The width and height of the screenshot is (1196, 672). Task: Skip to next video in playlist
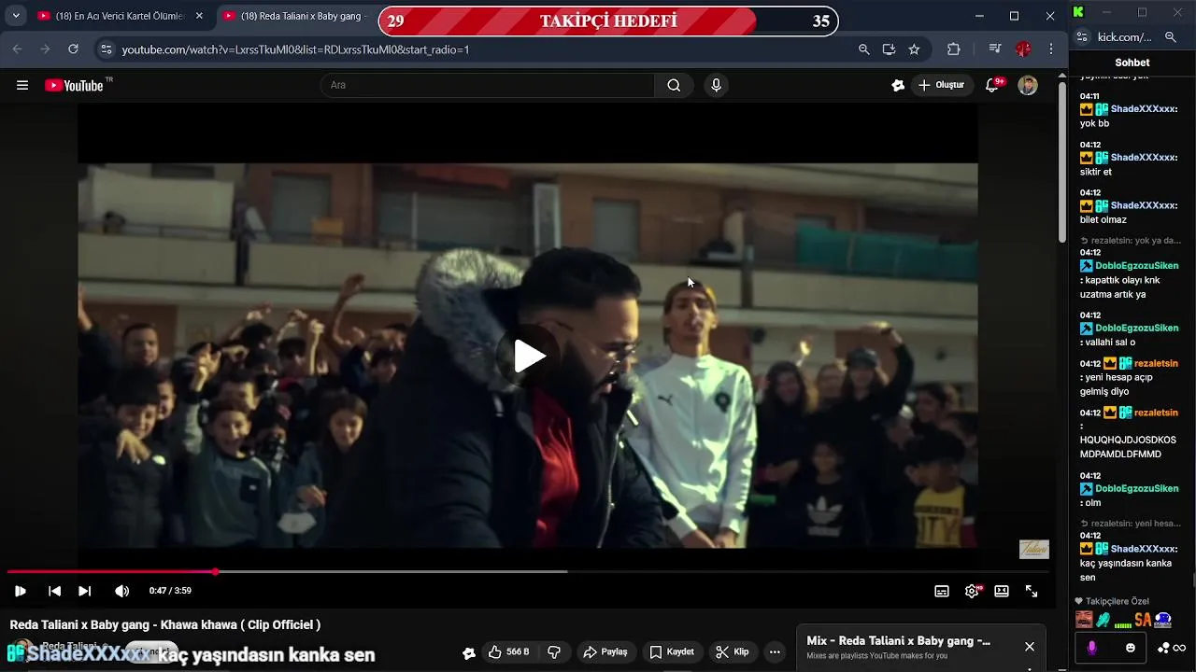click(85, 591)
